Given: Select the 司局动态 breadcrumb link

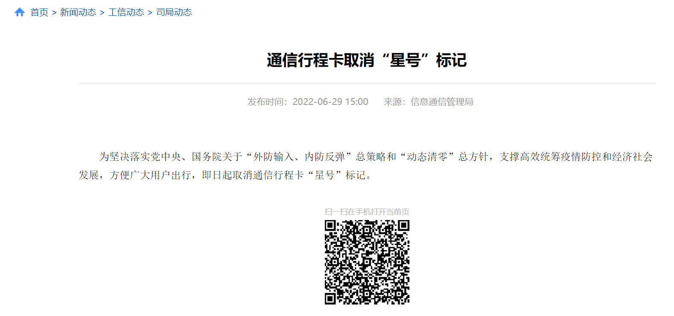Looking at the screenshot, I should (x=174, y=12).
